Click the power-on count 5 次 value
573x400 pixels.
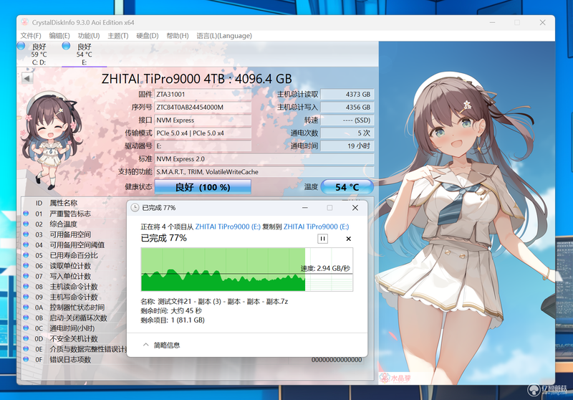tap(347, 133)
